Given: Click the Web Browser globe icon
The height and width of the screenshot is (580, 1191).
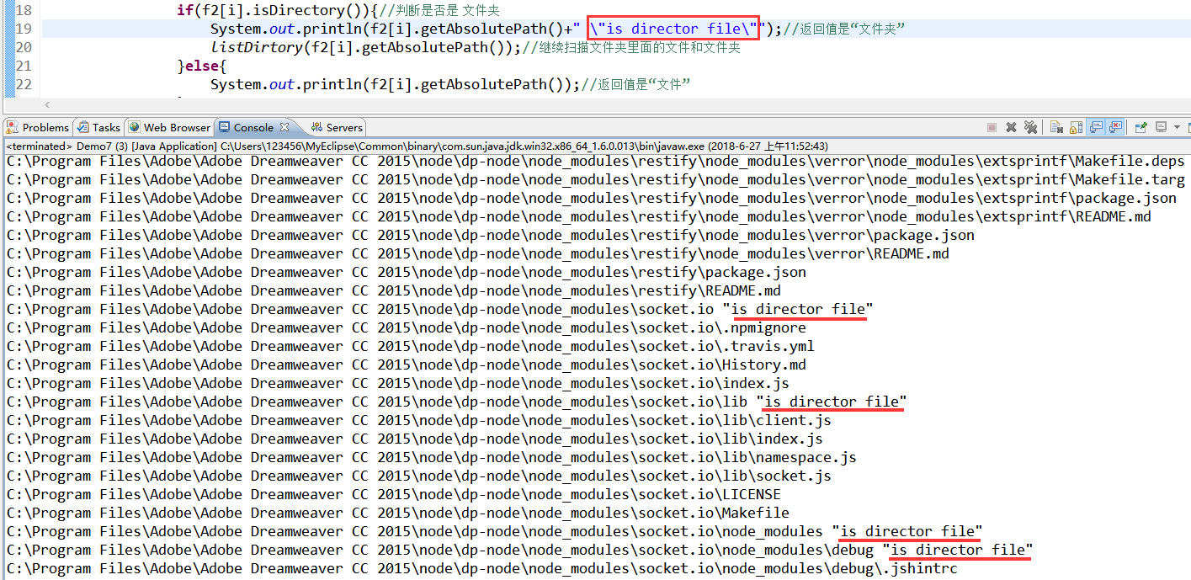Looking at the screenshot, I should coord(135,127).
